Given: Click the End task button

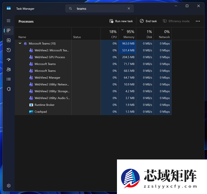Looking at the screenshot, I should (148, 21).
